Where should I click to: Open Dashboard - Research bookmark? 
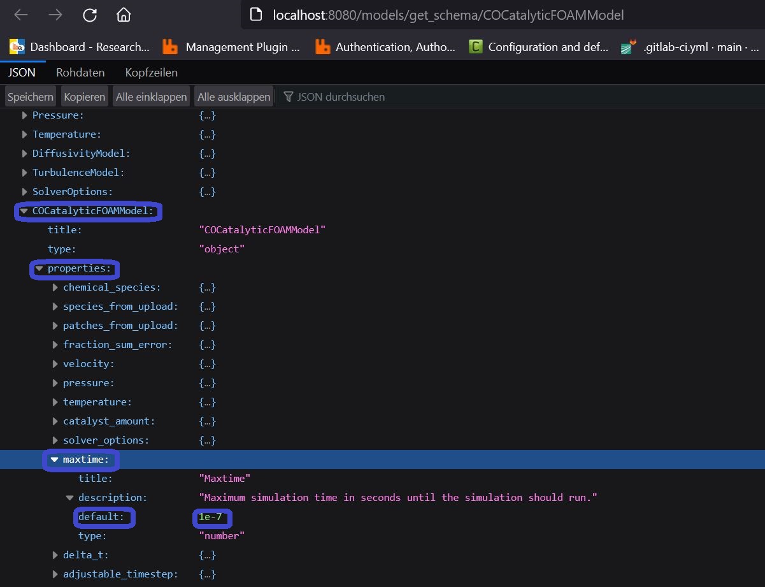click(x=80, y=47)
